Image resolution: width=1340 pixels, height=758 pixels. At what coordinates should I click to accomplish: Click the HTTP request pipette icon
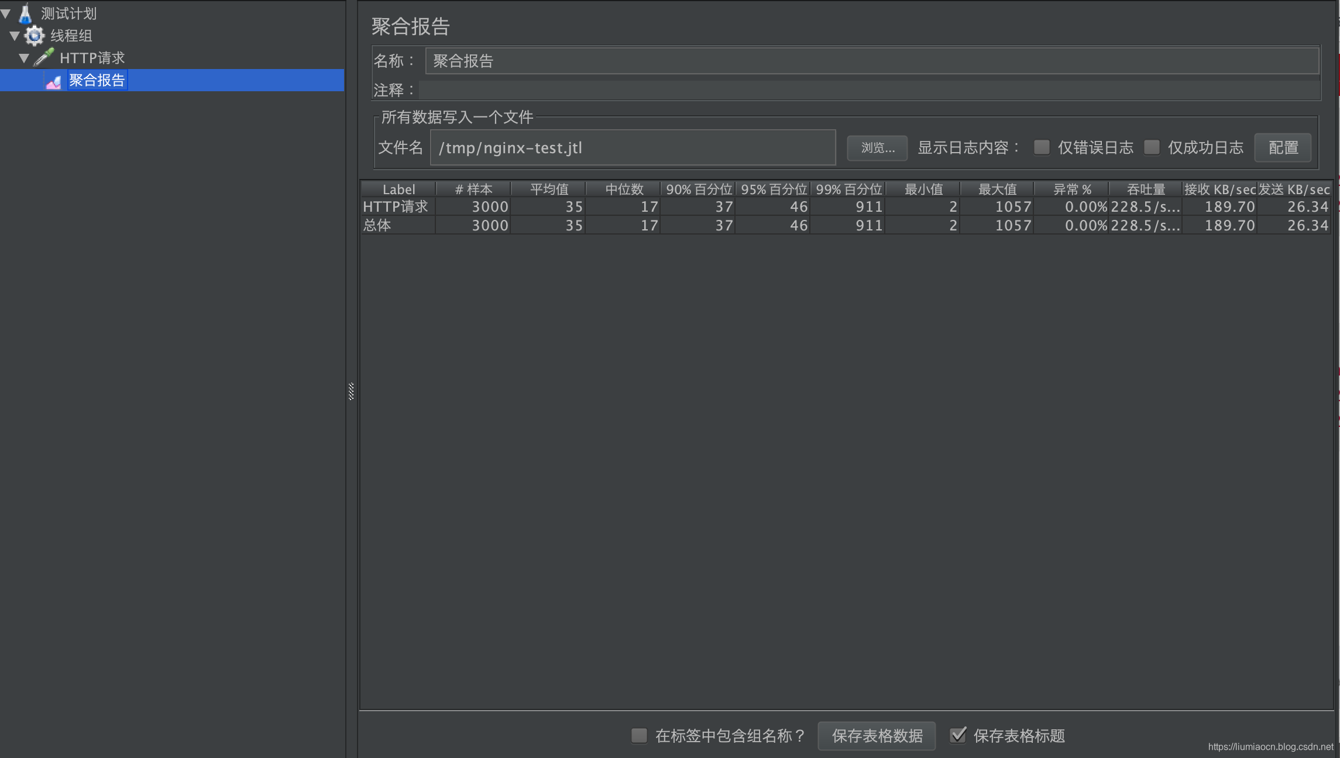pos(44,57)
